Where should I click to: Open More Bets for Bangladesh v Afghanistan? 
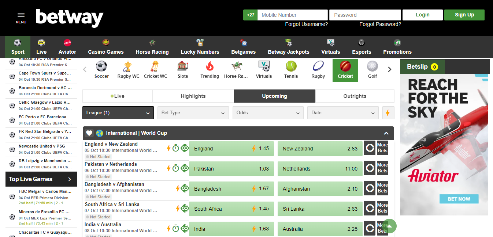point(382,188)
